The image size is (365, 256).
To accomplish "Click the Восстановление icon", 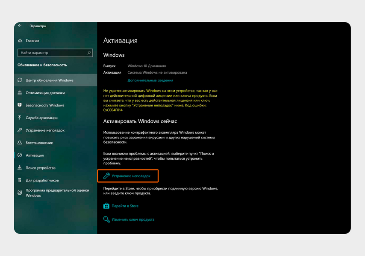I will [20, 143].
